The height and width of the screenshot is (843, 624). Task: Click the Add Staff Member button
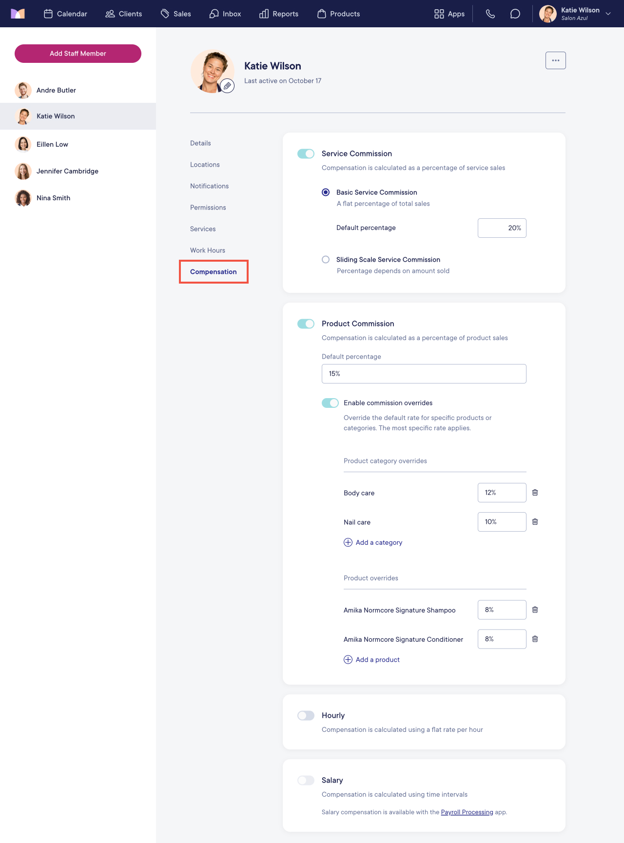click(78, 54)
